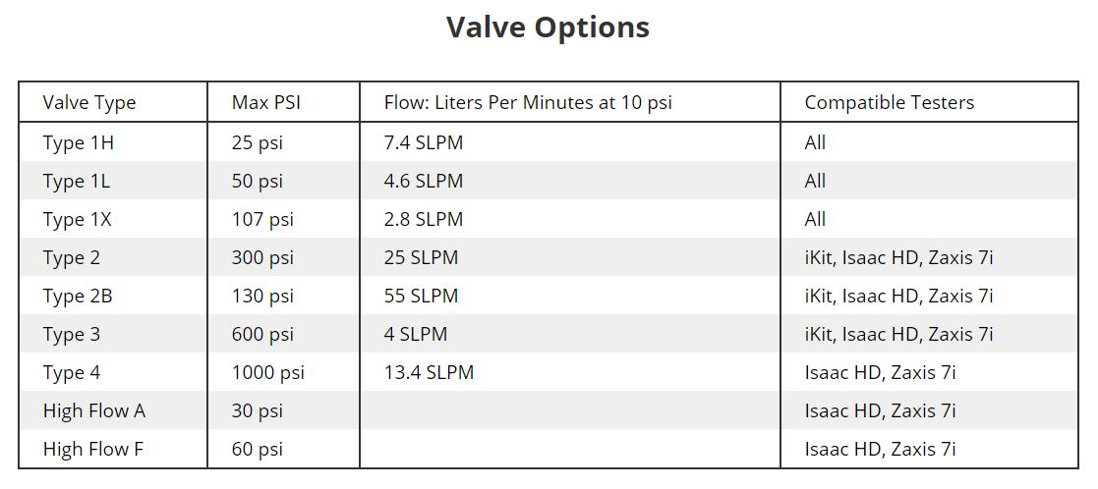This screenshot has width=1098, height=489.
Task: Select the Type 1X valve cell
Action: click(x=77, y=220)
